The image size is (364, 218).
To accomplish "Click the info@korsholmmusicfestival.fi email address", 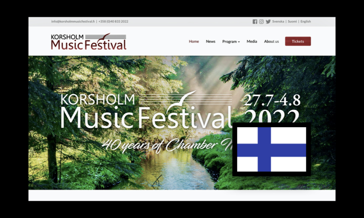I will click(72, 22).
